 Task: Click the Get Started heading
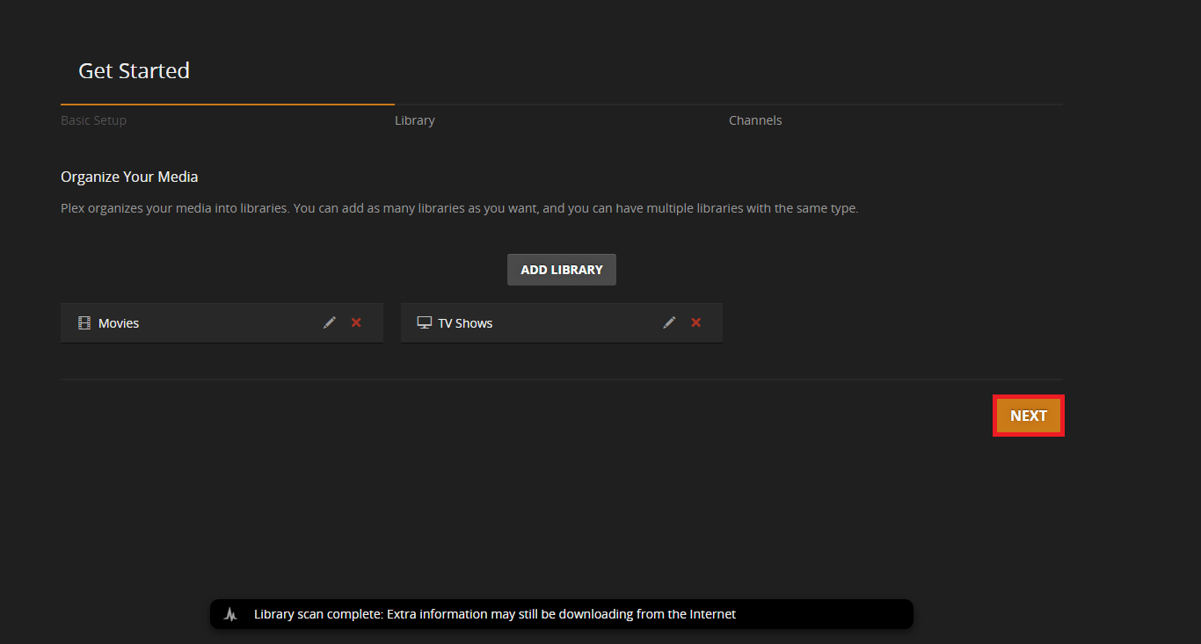(134, 71)
